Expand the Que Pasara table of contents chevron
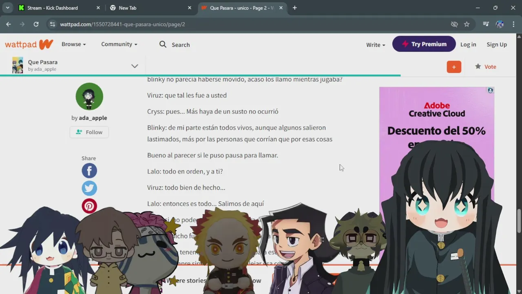Viewport: 522px width, 294px height. pyautogui.click(x=135, y=66)
